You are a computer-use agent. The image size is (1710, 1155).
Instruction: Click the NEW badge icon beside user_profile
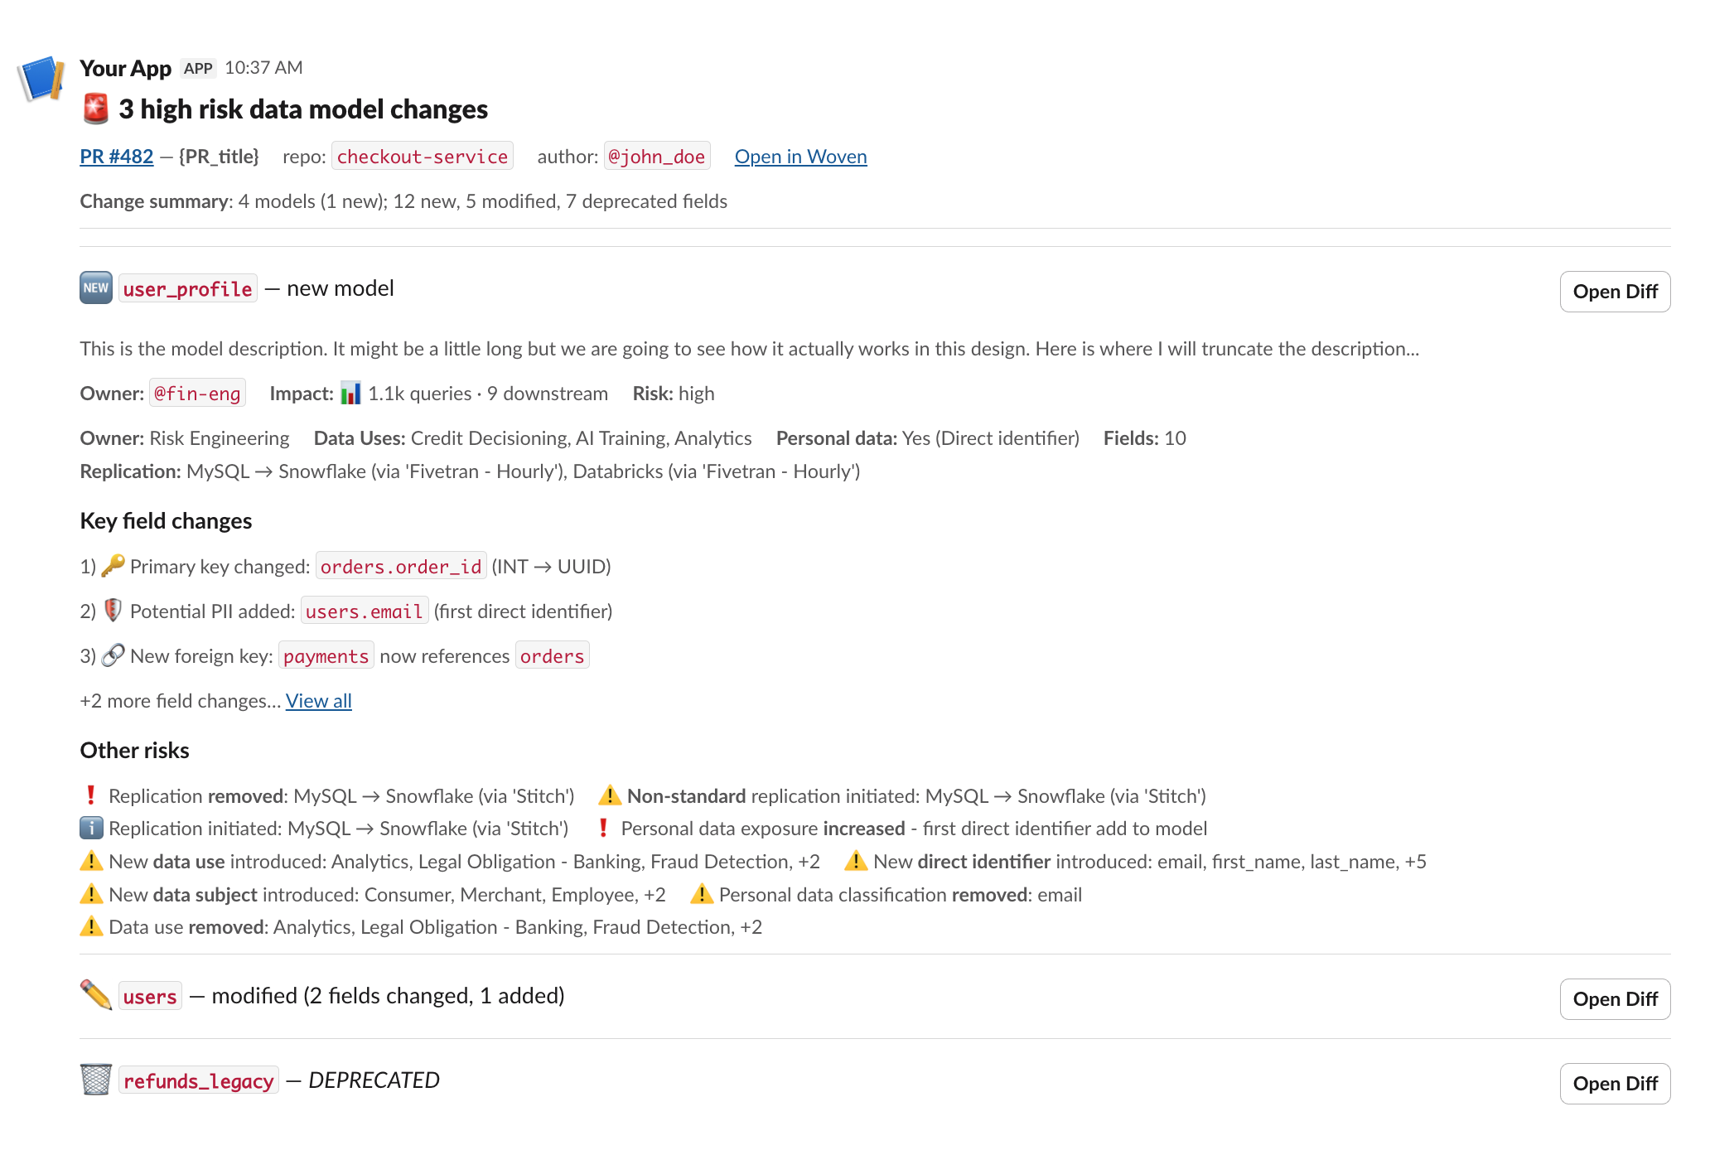click(x=96, y=288)
